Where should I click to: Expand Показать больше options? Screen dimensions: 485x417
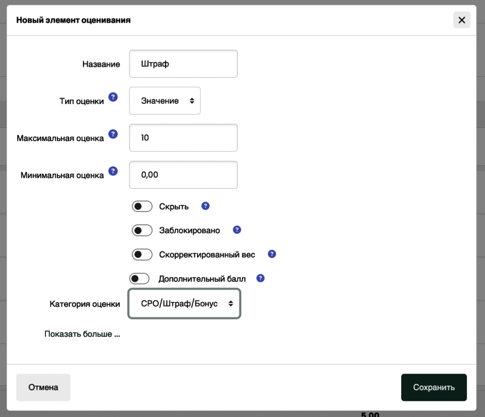[x=82, y=334]
